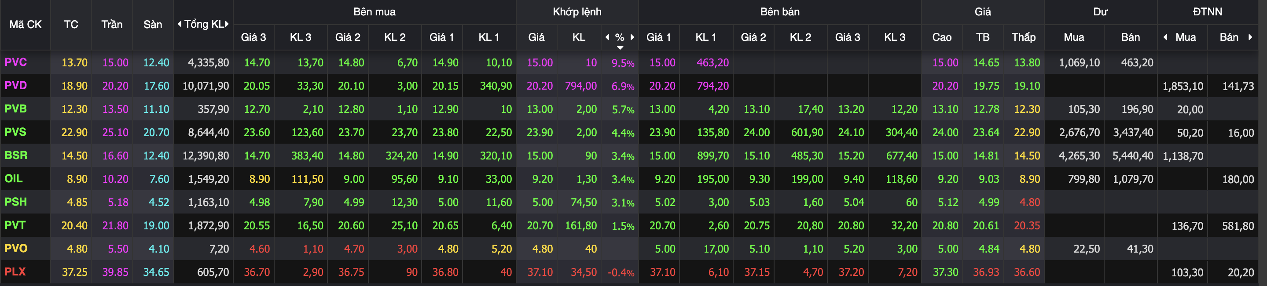Viewport: 1267px width, 286px height.
Task: Click the Bên mua group header
Action: (375, 12)
